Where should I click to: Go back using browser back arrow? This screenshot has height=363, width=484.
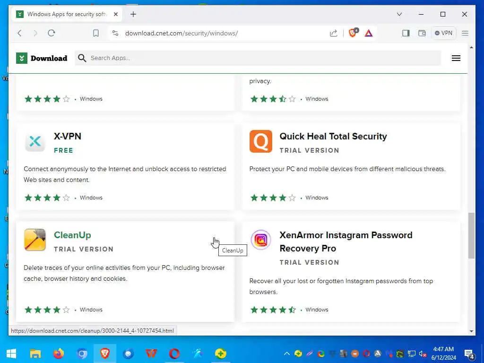[x=20, y=33]
